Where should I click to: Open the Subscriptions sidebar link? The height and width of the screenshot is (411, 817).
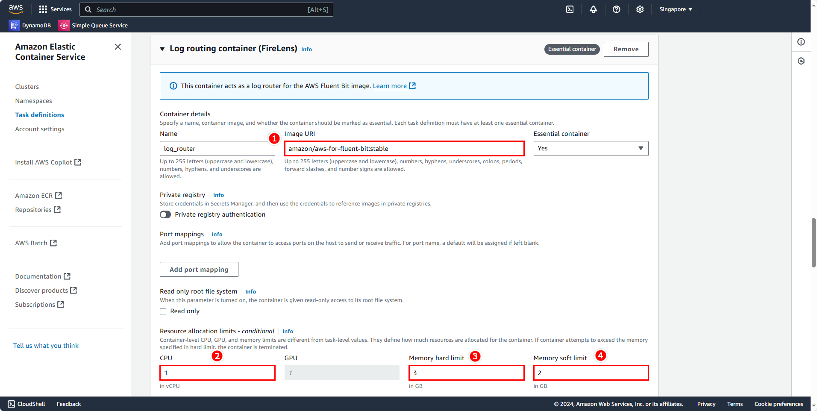point(35,305)
